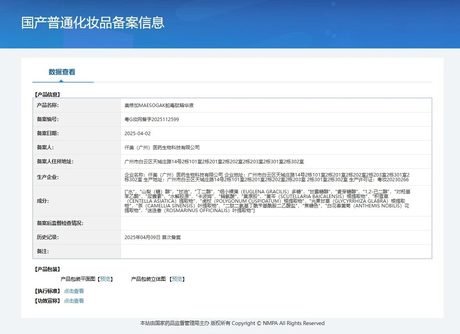
Task: Select the 成分 ingredients list text
Action: pyautogui.click(x=267, y=201)
